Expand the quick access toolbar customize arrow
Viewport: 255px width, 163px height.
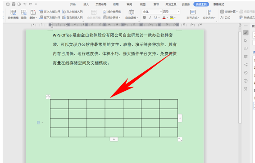pos(36,4)
